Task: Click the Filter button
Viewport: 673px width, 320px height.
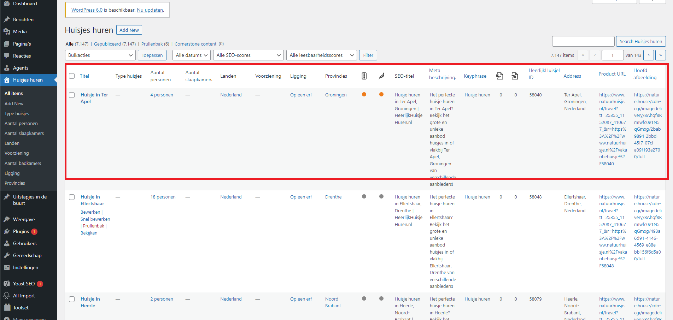Action: coord(368,55)
